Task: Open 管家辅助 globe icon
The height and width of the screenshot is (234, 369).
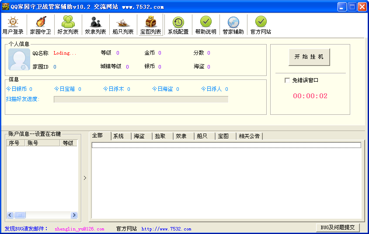Action: (x=233, y=22)
